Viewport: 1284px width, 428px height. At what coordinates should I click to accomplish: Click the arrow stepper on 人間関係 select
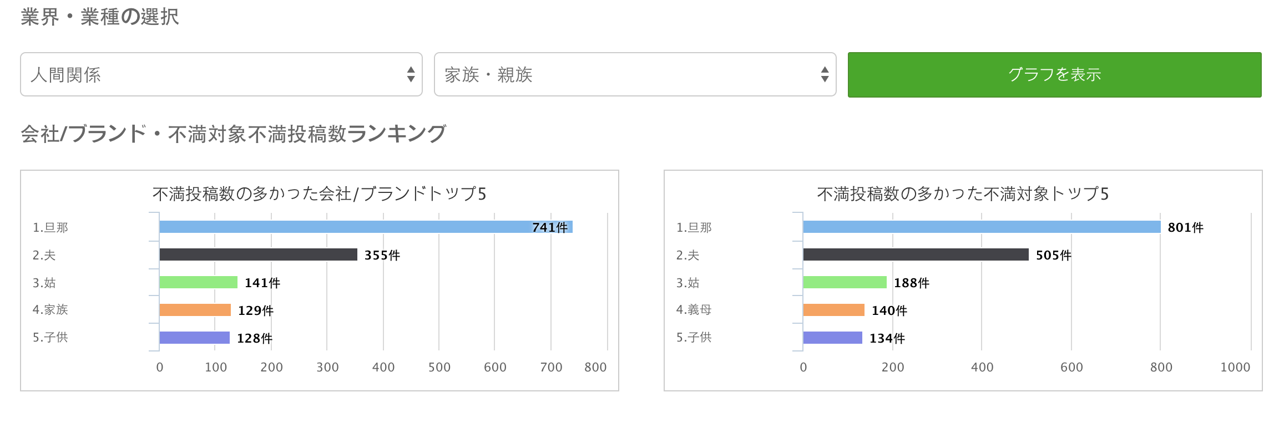[x=411, y=74]
